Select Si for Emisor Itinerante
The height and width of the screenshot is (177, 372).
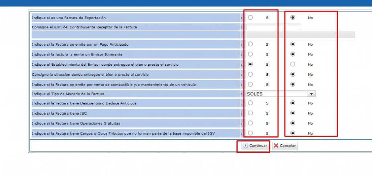pos(250,54)
